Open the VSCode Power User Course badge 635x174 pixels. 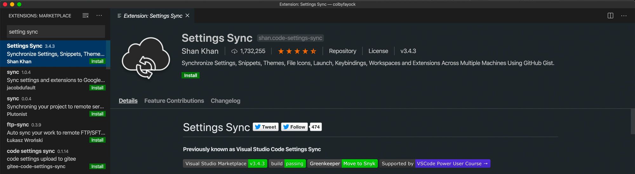point(435,164)
